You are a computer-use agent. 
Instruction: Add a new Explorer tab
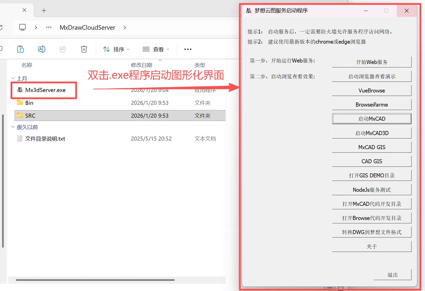(x=44, y=11)
